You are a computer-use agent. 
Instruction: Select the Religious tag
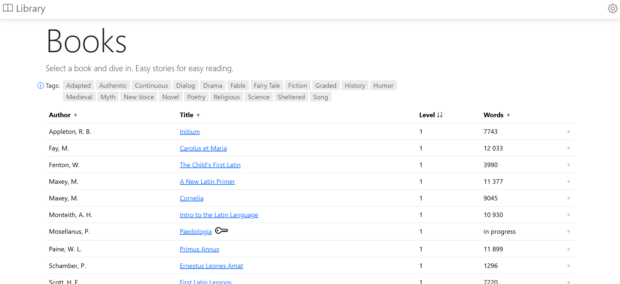tap(227, 97)
